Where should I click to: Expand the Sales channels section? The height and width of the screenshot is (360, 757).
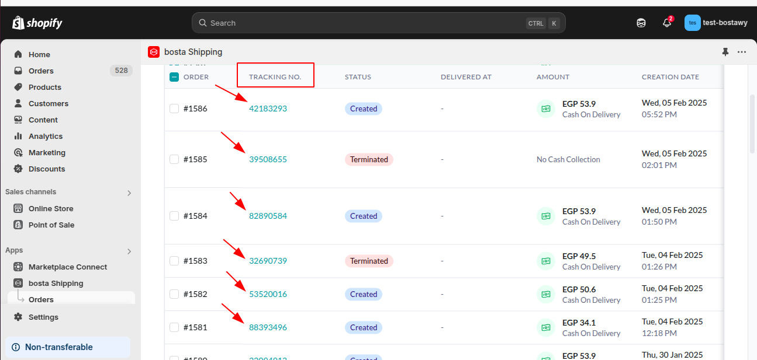point(129,193)
